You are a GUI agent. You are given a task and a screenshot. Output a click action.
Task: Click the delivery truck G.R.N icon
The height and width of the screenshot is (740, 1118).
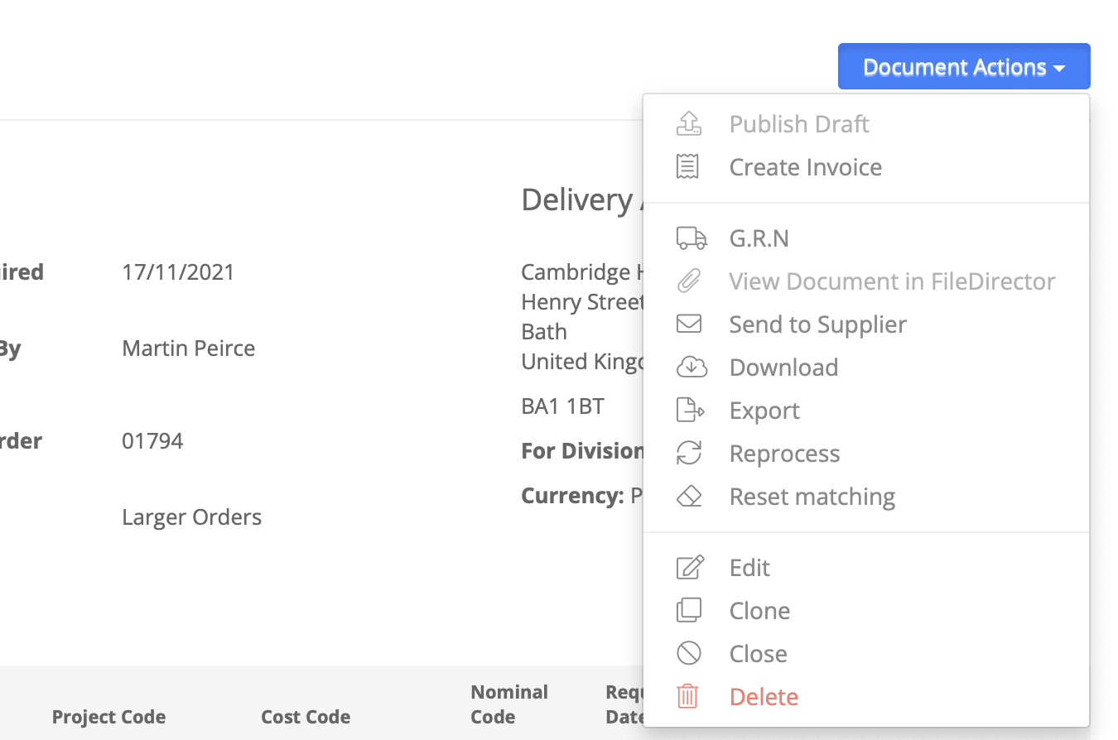692,238
